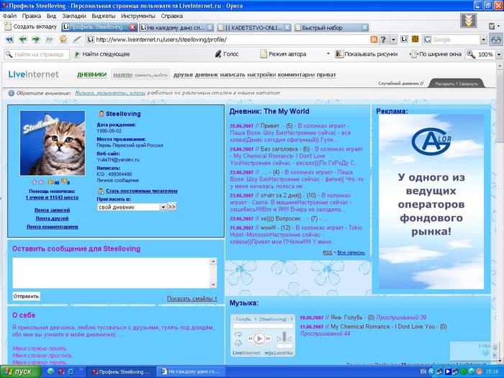This screenshot has height=378, width=504.
Task: Go back with the green Back arrow
Action: click(x=23, y=40)
